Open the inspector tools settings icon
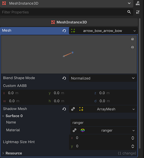The height and width of the screenshot is (158, 144). click(x=138, y=12)
